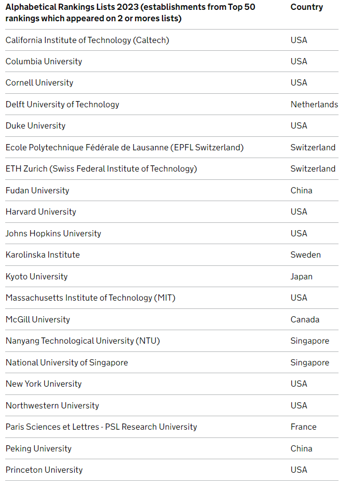
Task: Select ETH Zurich table entry
Action: pyautogui.click(x=101, y=169)
